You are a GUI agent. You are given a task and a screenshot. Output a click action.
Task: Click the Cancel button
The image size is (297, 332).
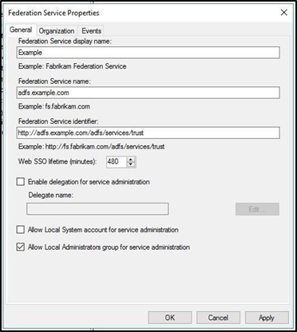pos(218,318)
